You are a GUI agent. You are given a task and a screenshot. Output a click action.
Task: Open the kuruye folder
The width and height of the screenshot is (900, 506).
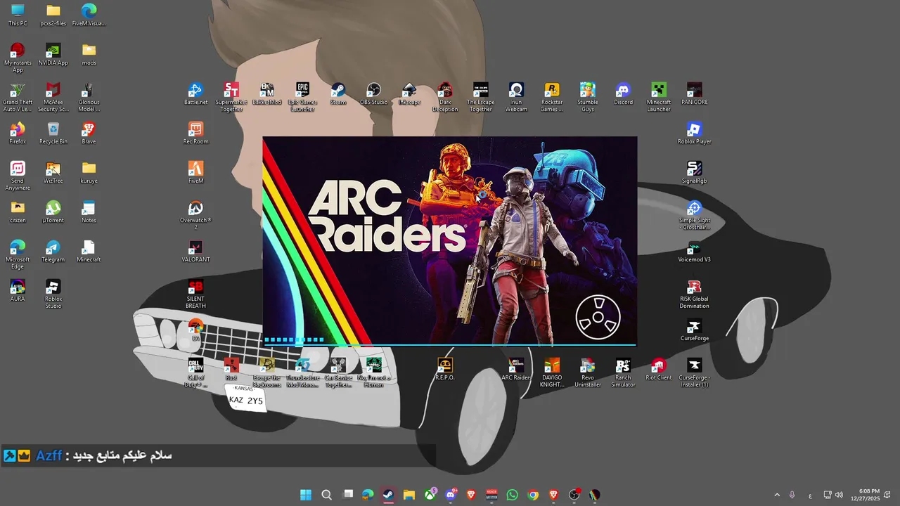89,173
